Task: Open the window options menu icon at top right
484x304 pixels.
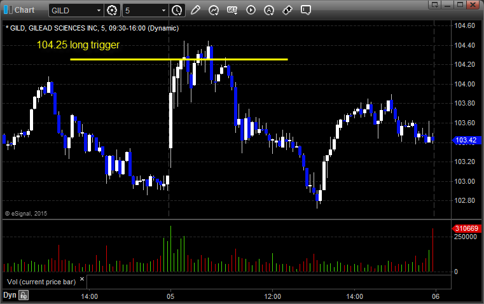Action: (x=435, y=4)
